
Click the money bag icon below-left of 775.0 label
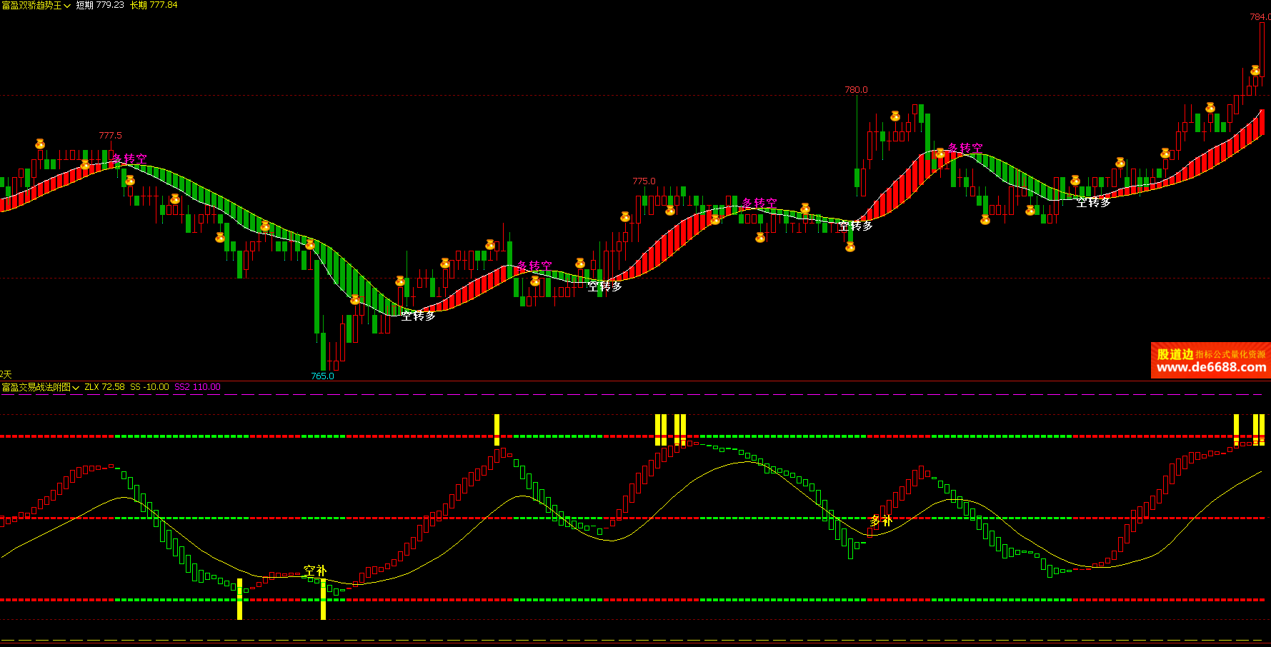pos(625,217)
